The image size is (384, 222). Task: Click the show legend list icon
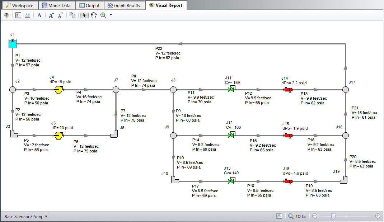point(18,15)
